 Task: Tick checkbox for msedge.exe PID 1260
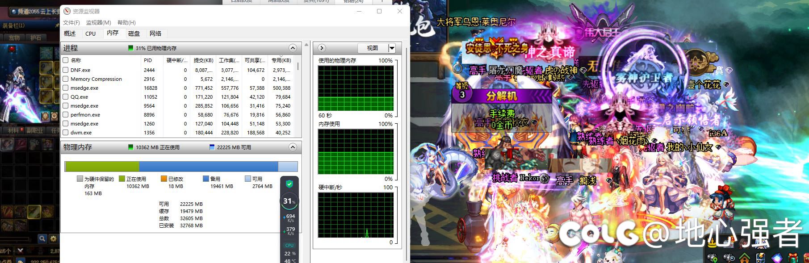pyautogui.click(x=66, y=124)
